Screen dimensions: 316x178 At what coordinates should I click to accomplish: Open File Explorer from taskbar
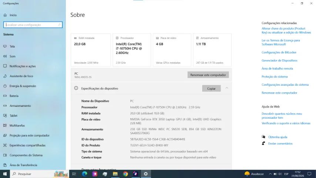115,174
